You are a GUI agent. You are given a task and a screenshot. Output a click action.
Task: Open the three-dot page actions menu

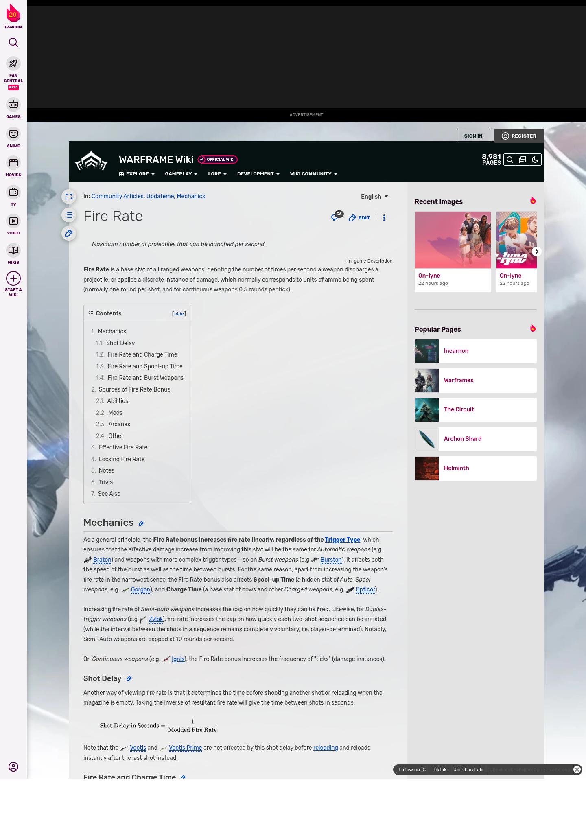[384, 218]
